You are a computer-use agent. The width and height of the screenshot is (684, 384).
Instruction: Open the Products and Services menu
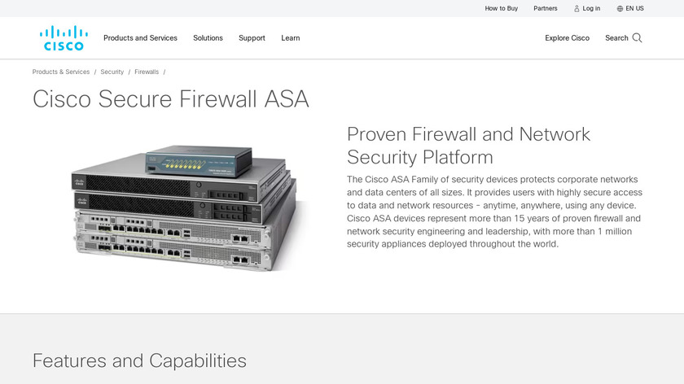140,38
